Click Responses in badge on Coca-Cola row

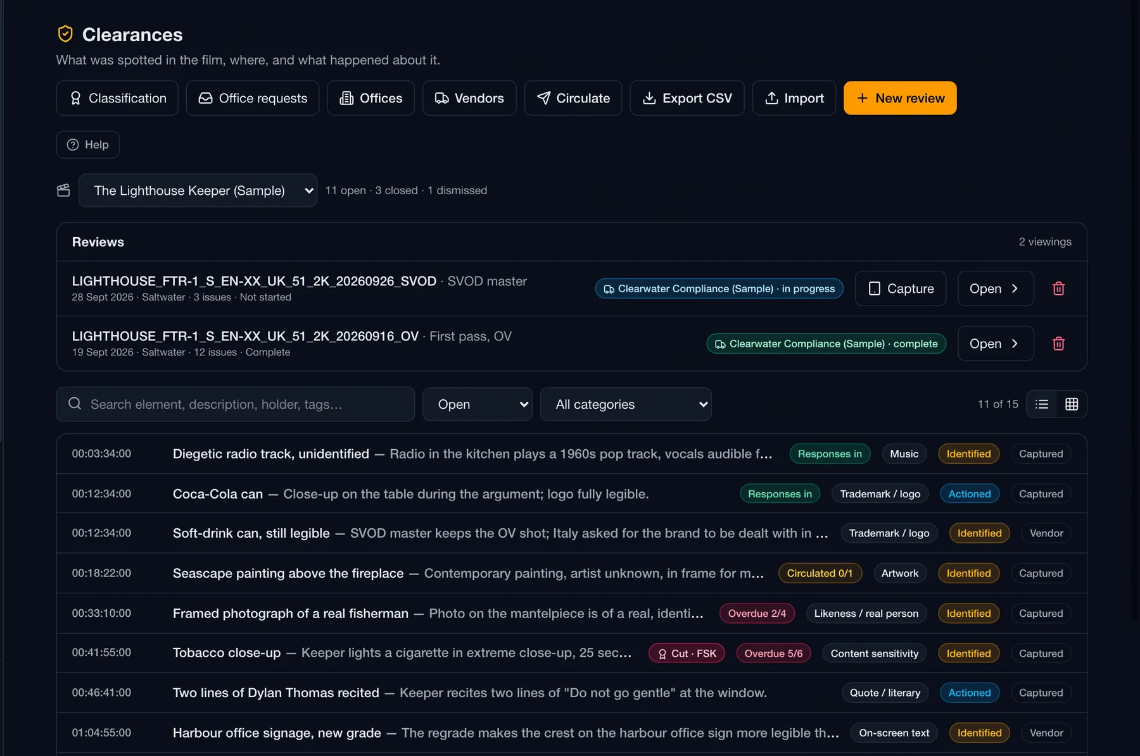click(x=780, y=493)
